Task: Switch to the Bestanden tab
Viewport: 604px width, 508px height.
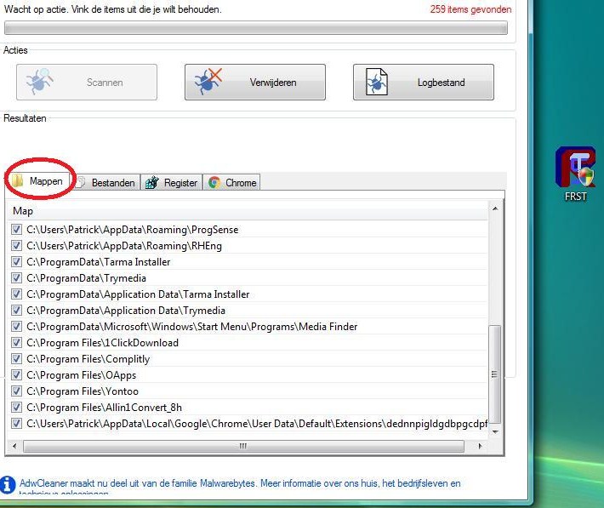Action: (x=106, y=182)
